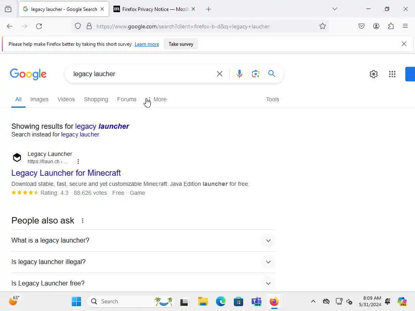Screen dimensions: 415x311
Task: Save page to Pocket
Action: [x=362, y=26]
